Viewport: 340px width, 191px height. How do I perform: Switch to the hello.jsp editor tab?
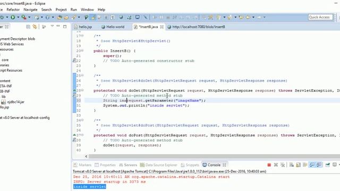click(83, 27)
